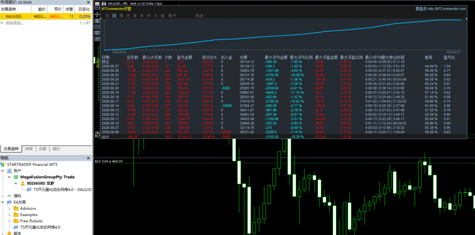Click the 15140.33 total profit value
The width and height of the screenshot is (475, 235).
pos(185,137)
